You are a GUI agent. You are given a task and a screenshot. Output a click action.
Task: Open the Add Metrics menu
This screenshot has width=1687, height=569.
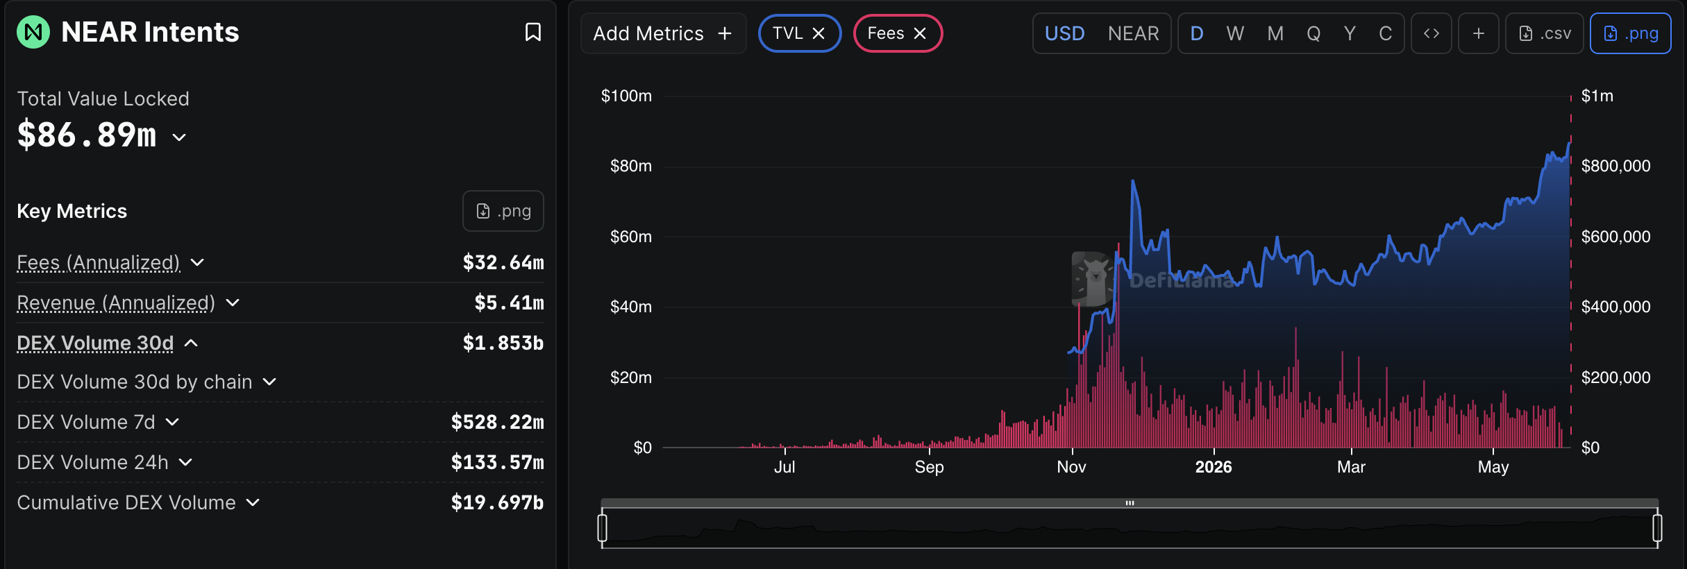tap(663, 33)
